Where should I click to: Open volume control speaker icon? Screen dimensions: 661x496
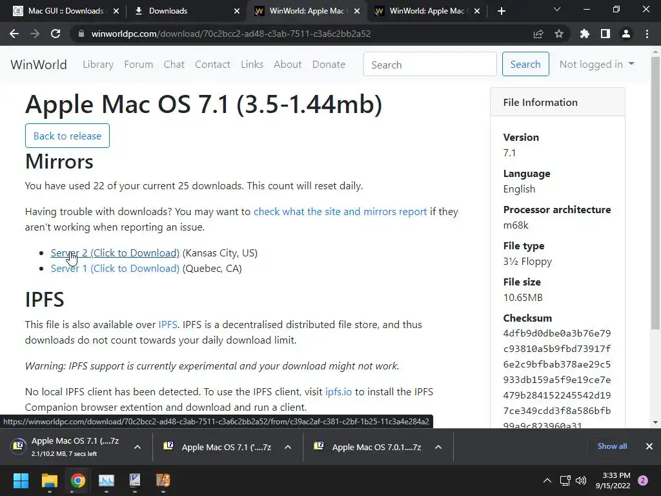(x=581, y=480)
